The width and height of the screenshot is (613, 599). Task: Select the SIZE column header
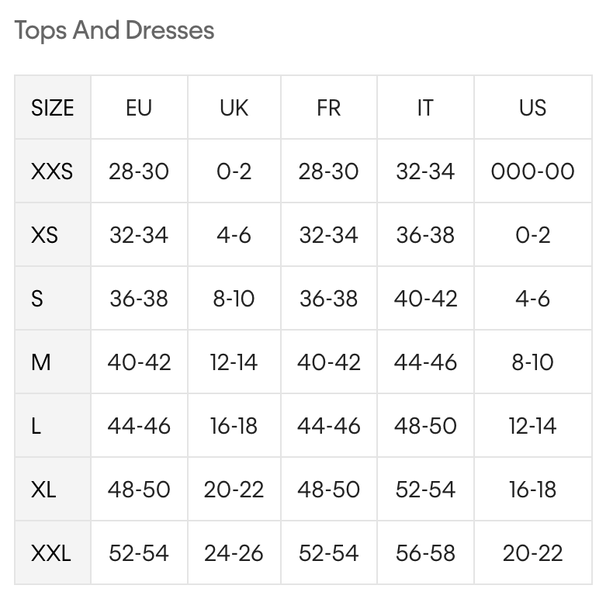[x=52, y=108]
